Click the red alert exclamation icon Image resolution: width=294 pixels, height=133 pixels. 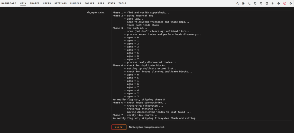click(x=285, y=3)
